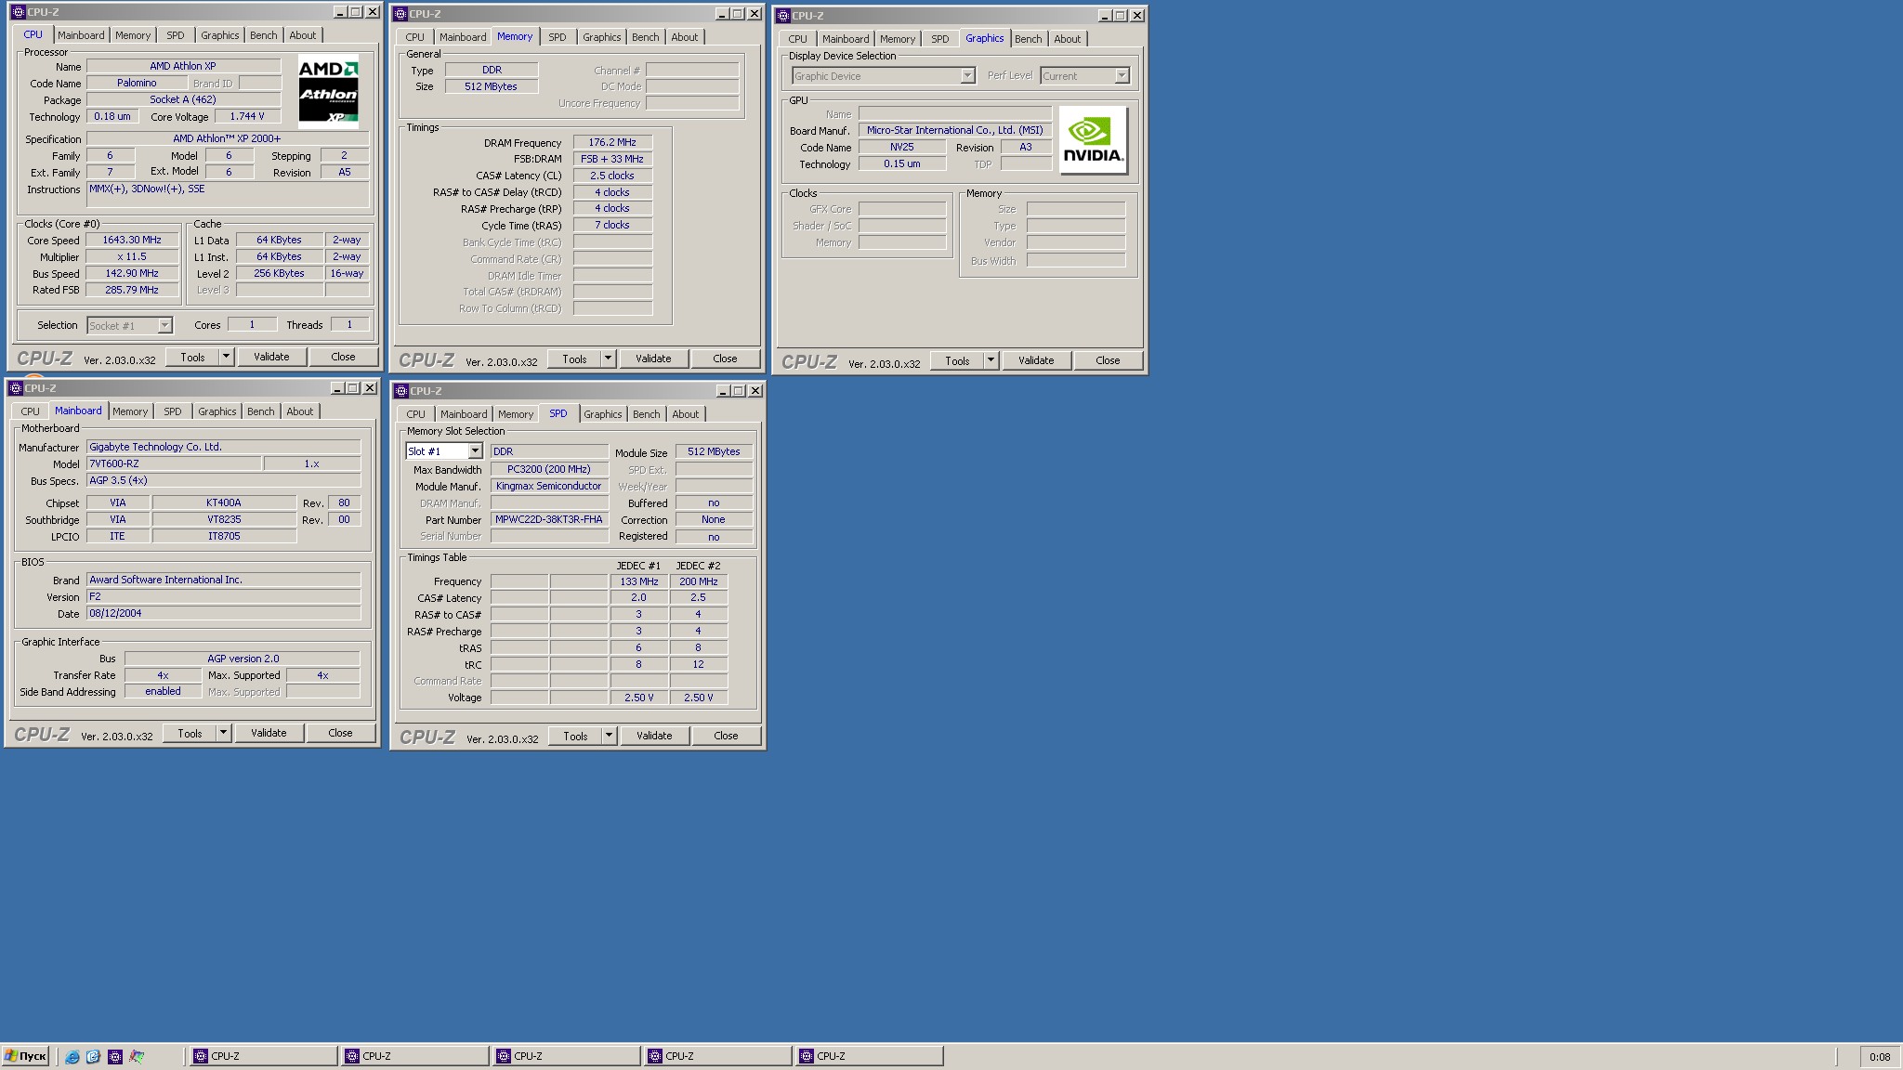1903x1070 pixels.
Task: Click the JEDEC #2 frequency cell 200 MHz
Action: [x=699, y=582]
